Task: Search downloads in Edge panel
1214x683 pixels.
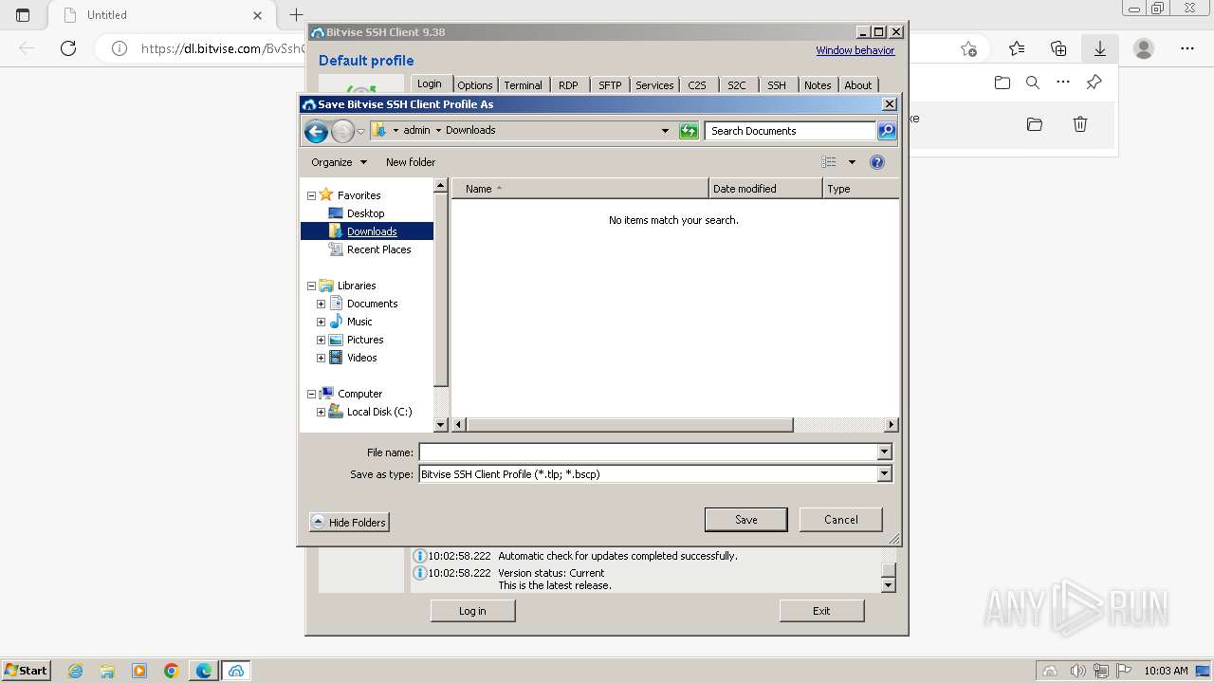Action: pos(1033,83)
